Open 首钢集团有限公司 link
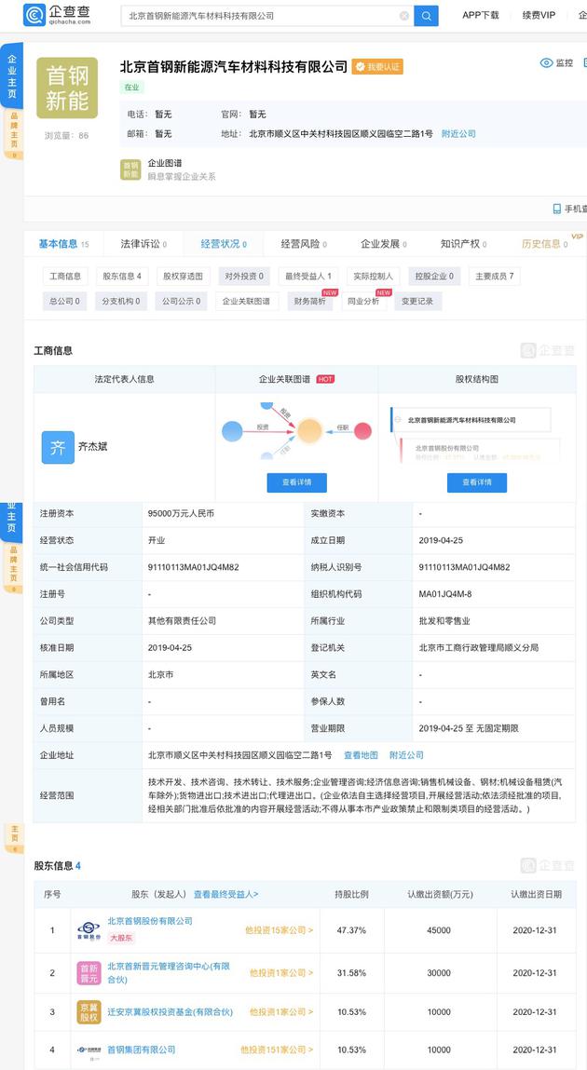This screenshot has height=1070, width=587. [142, 1050]
